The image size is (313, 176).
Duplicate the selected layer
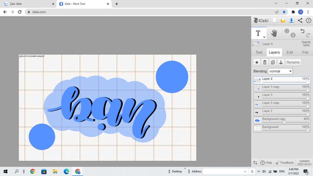pyautogui.click(x=273, y=62)
